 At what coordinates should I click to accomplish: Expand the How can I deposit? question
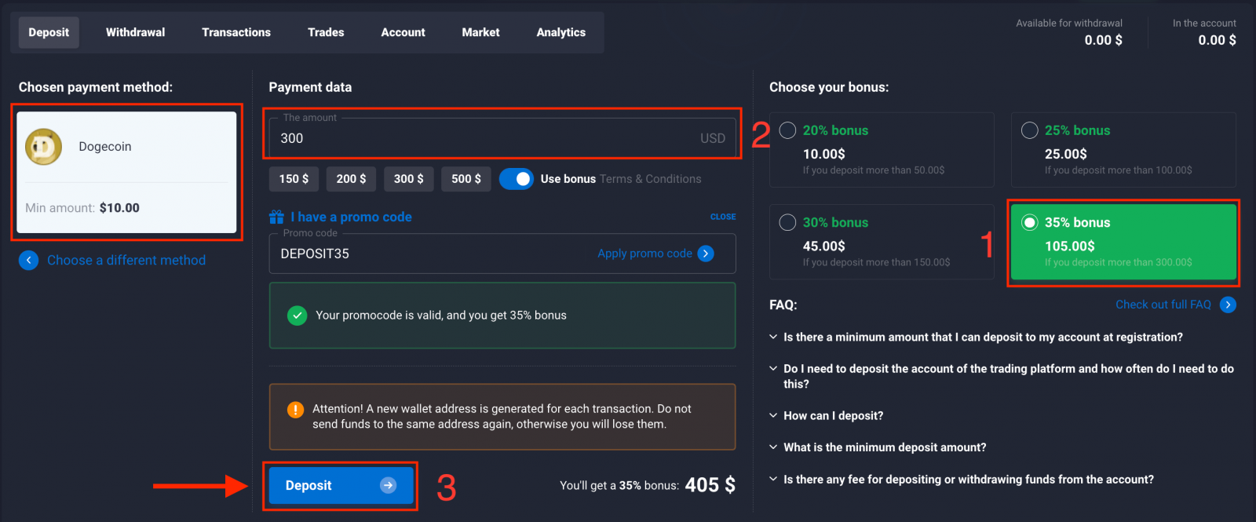(833, 416)
